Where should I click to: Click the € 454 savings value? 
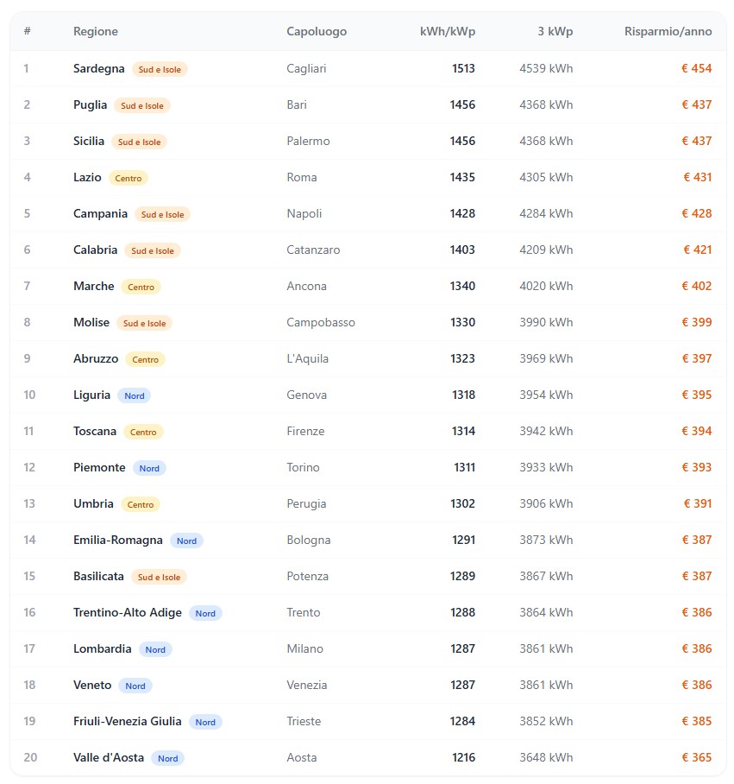[697, 68]
